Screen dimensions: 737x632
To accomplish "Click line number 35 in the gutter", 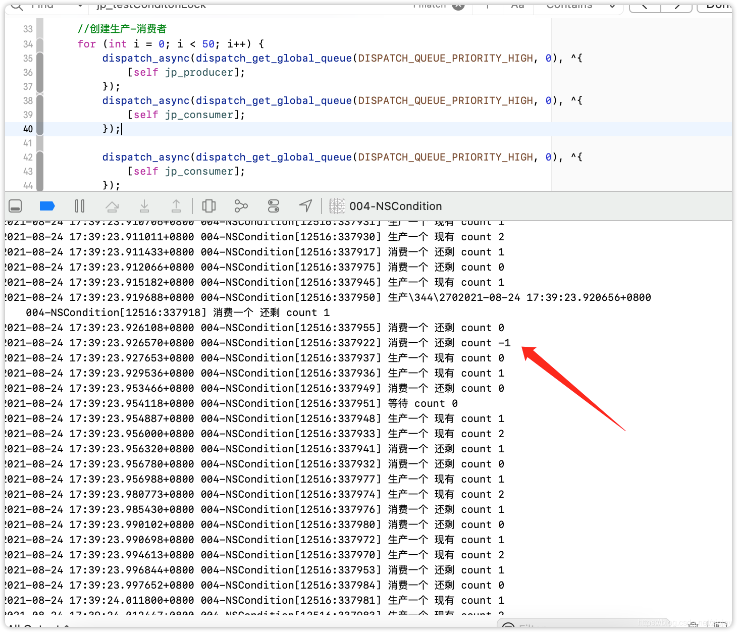I will click(x=28, y=58).
